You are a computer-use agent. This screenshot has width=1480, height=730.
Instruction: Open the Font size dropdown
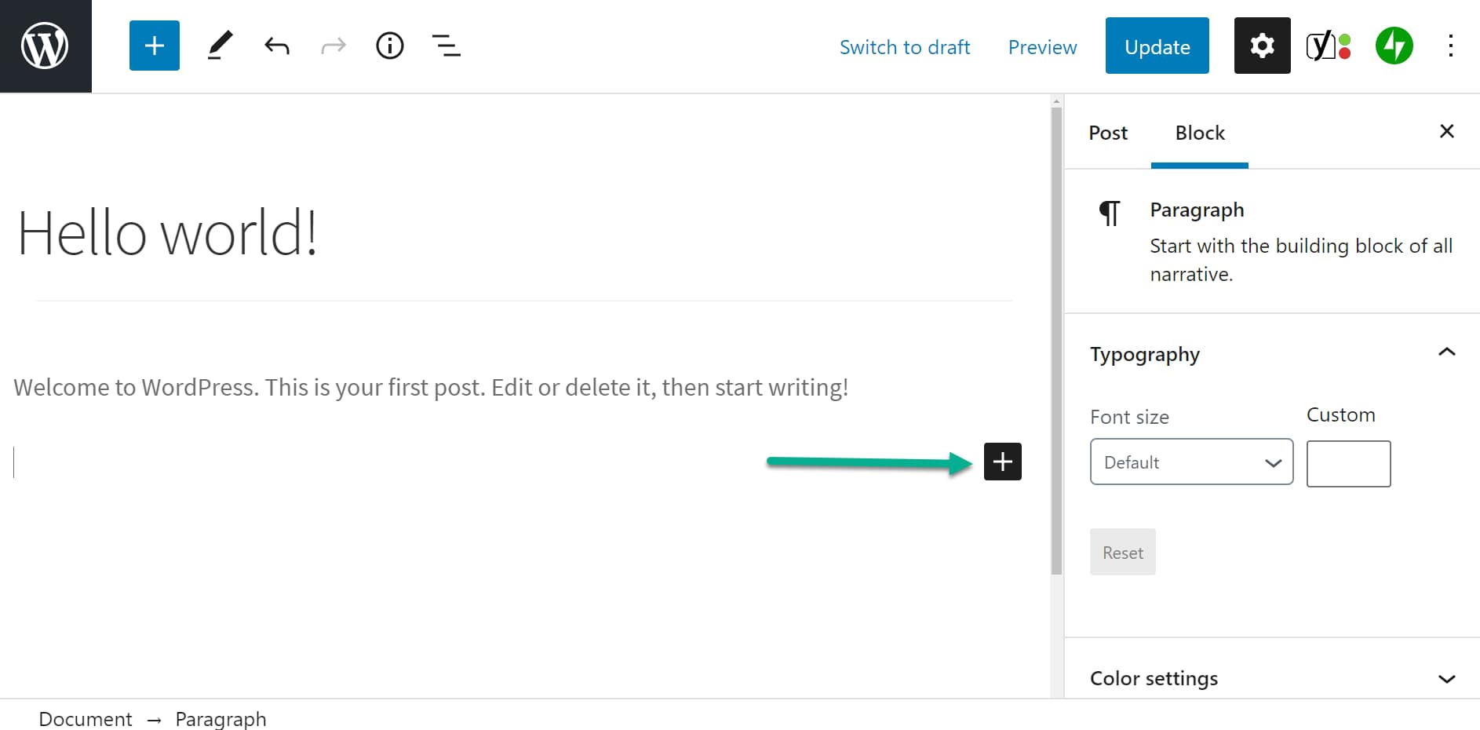(1191, 462)
